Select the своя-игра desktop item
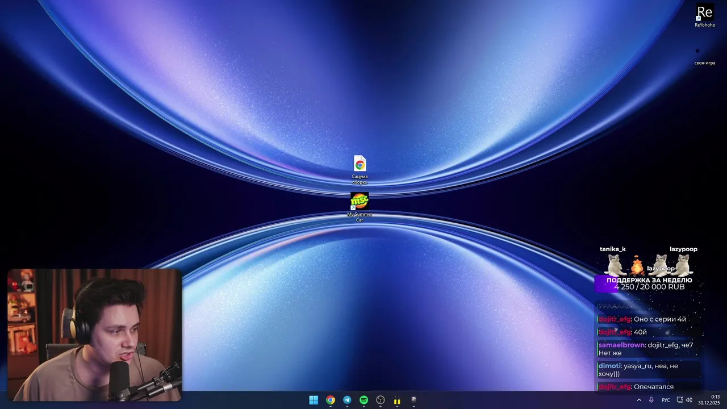 click(x=704, y=56)
